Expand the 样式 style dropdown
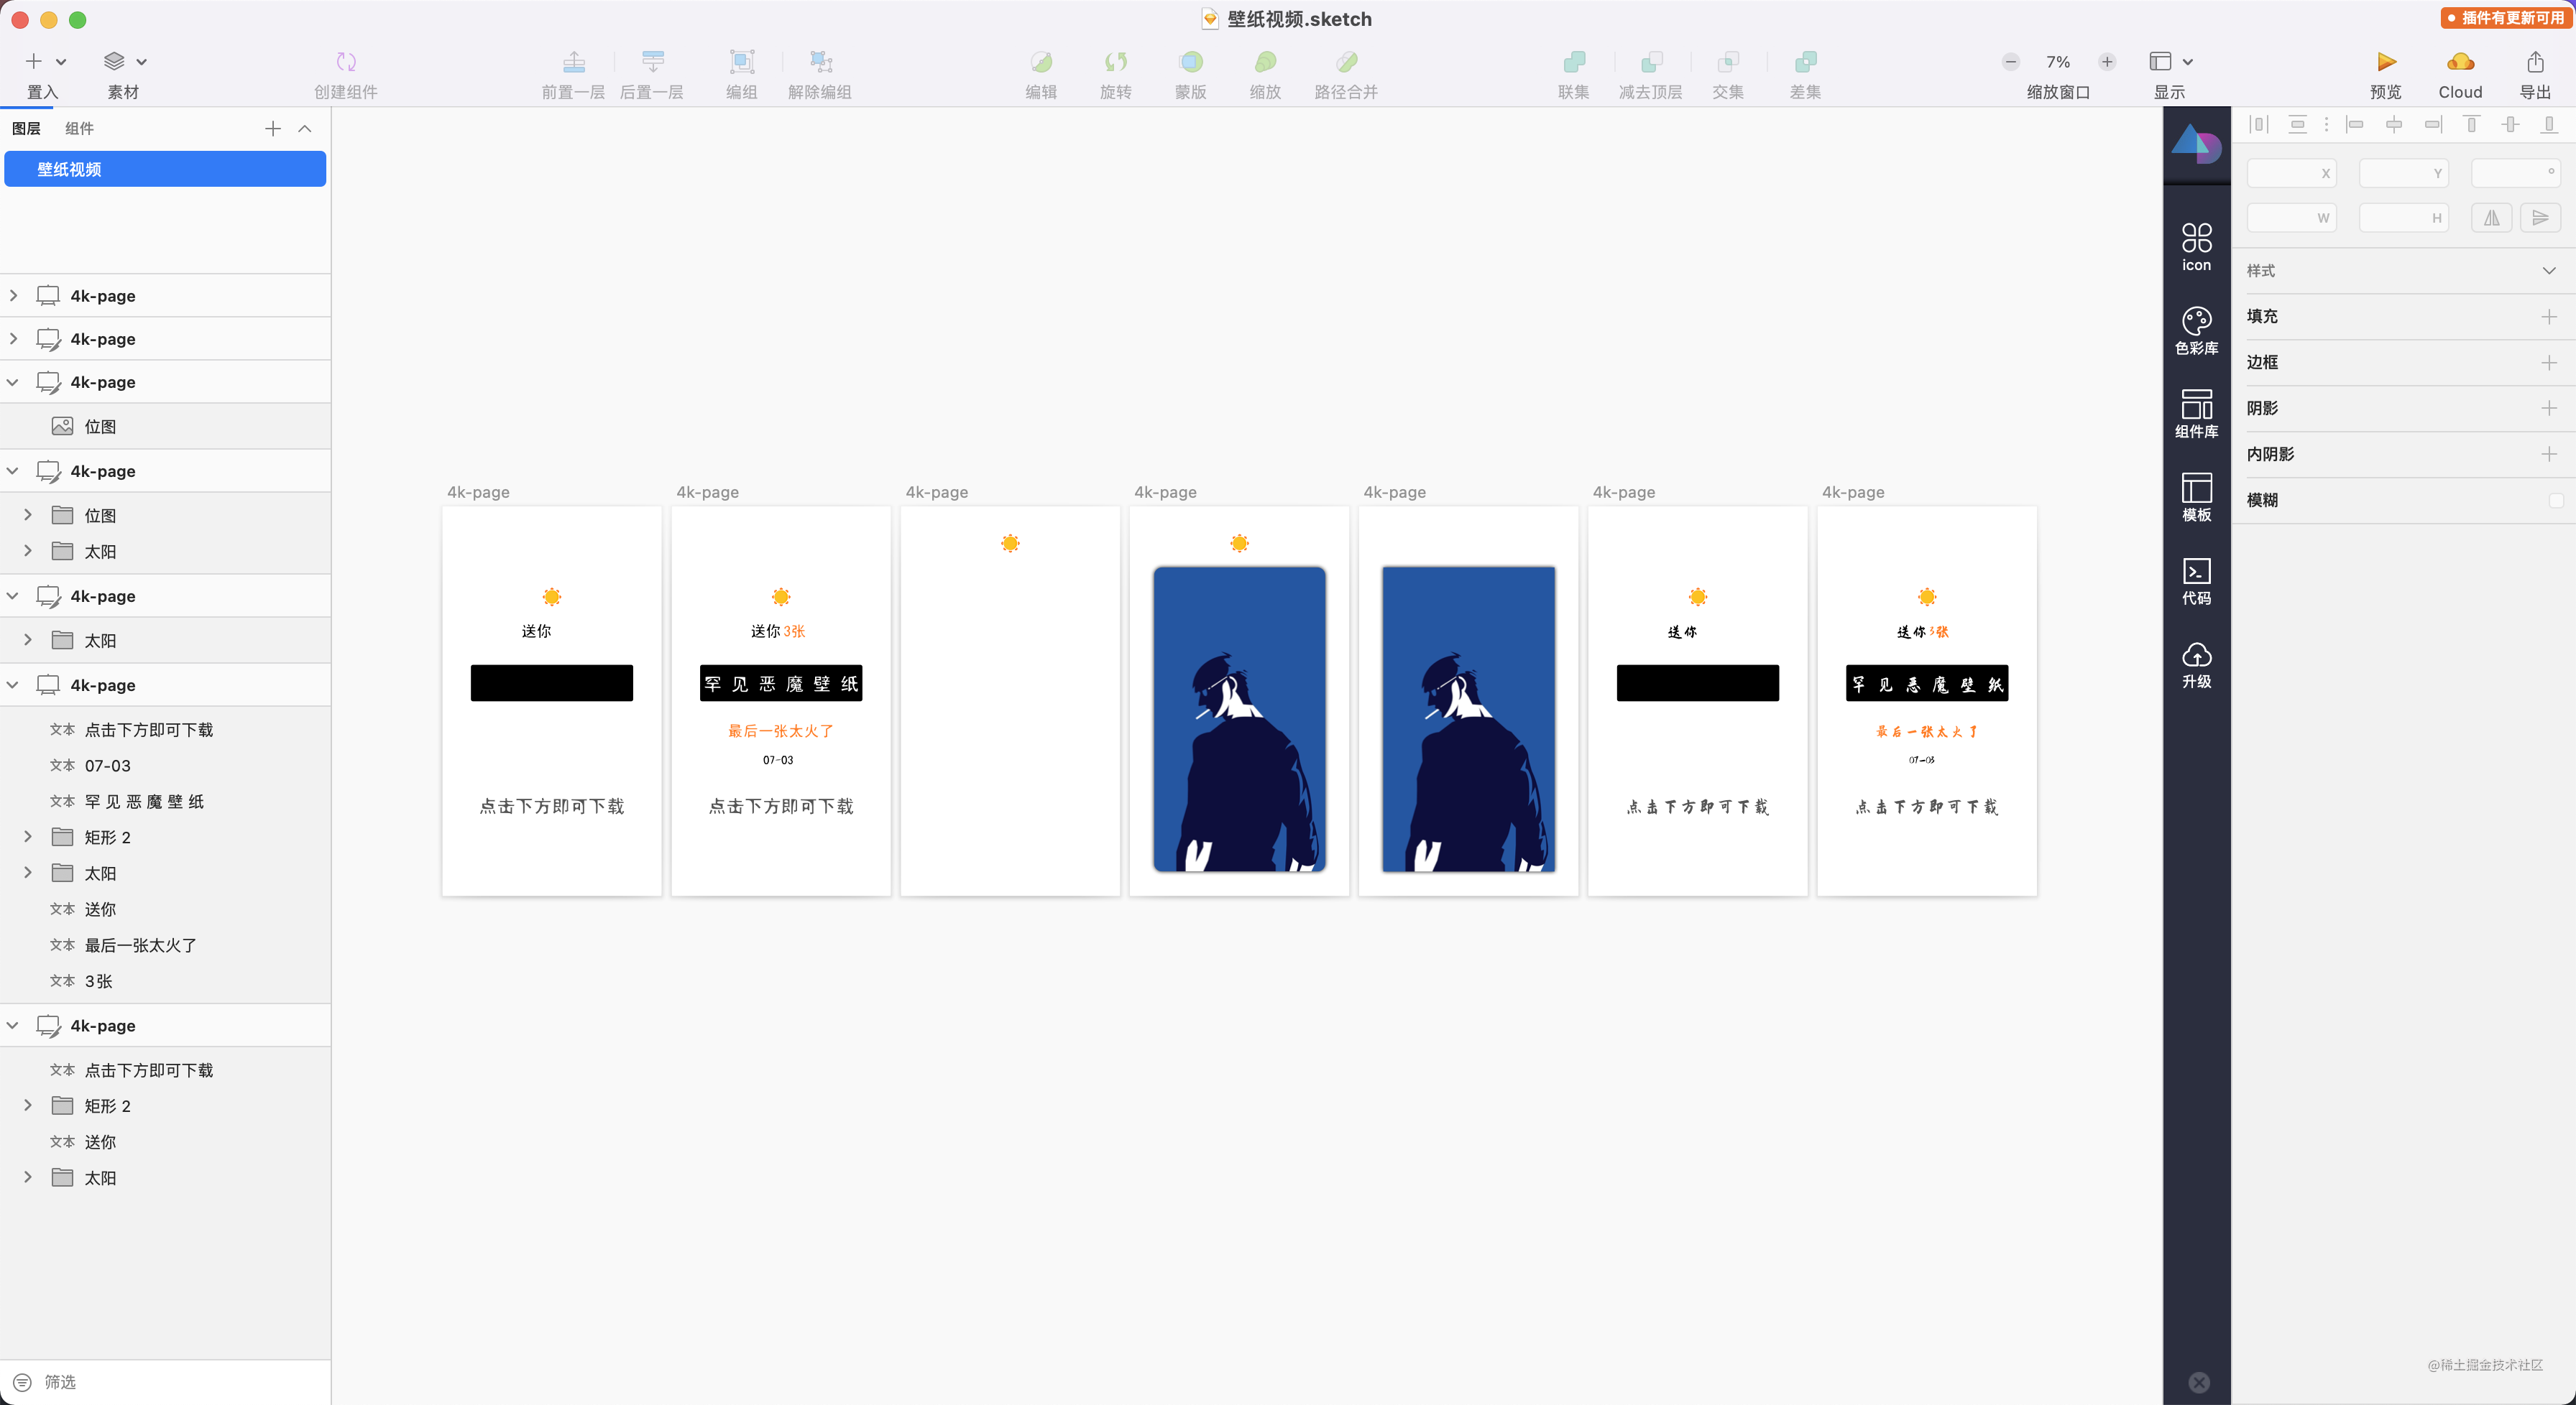This screenshot has width=2576, height=1405. (x=2549, y=271)
